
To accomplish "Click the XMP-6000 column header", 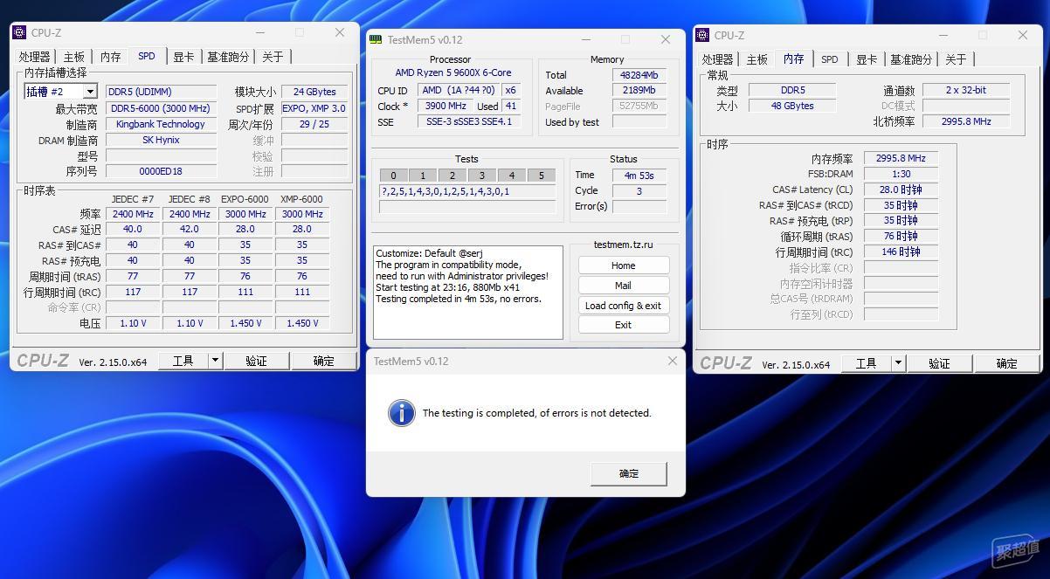I will (x=301, y=199).
